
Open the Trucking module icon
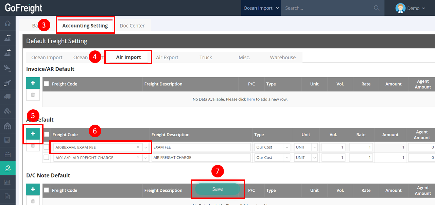pos(7,97)
